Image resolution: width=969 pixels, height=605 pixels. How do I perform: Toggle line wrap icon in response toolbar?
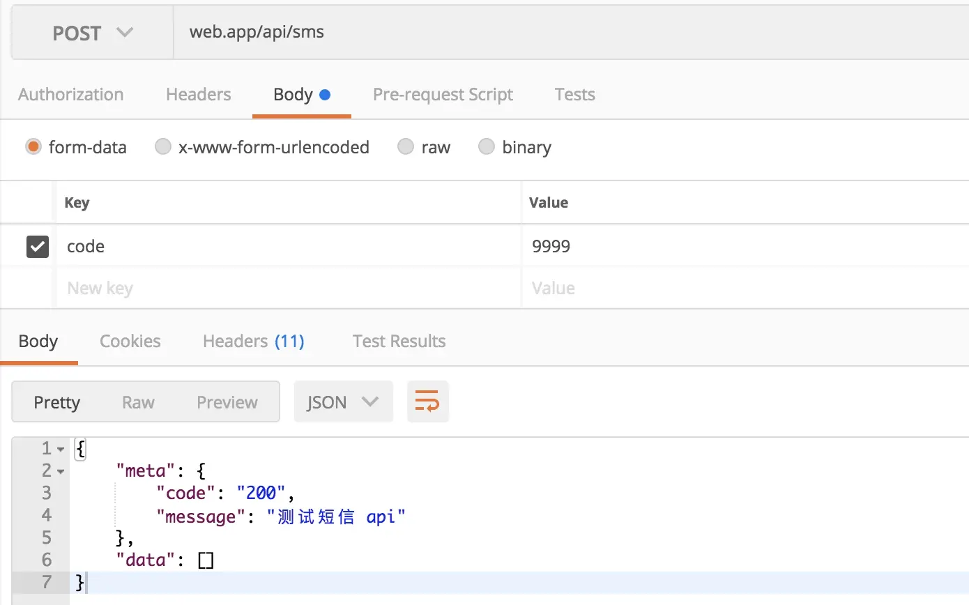tap(427, 401)
